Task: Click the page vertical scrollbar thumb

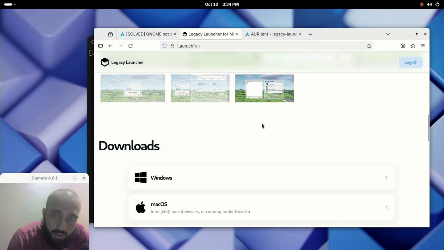Action: click(x=428, y=128)
